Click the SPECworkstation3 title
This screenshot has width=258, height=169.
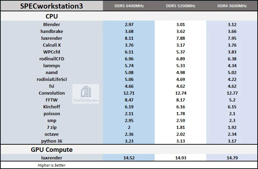(51, 6)
